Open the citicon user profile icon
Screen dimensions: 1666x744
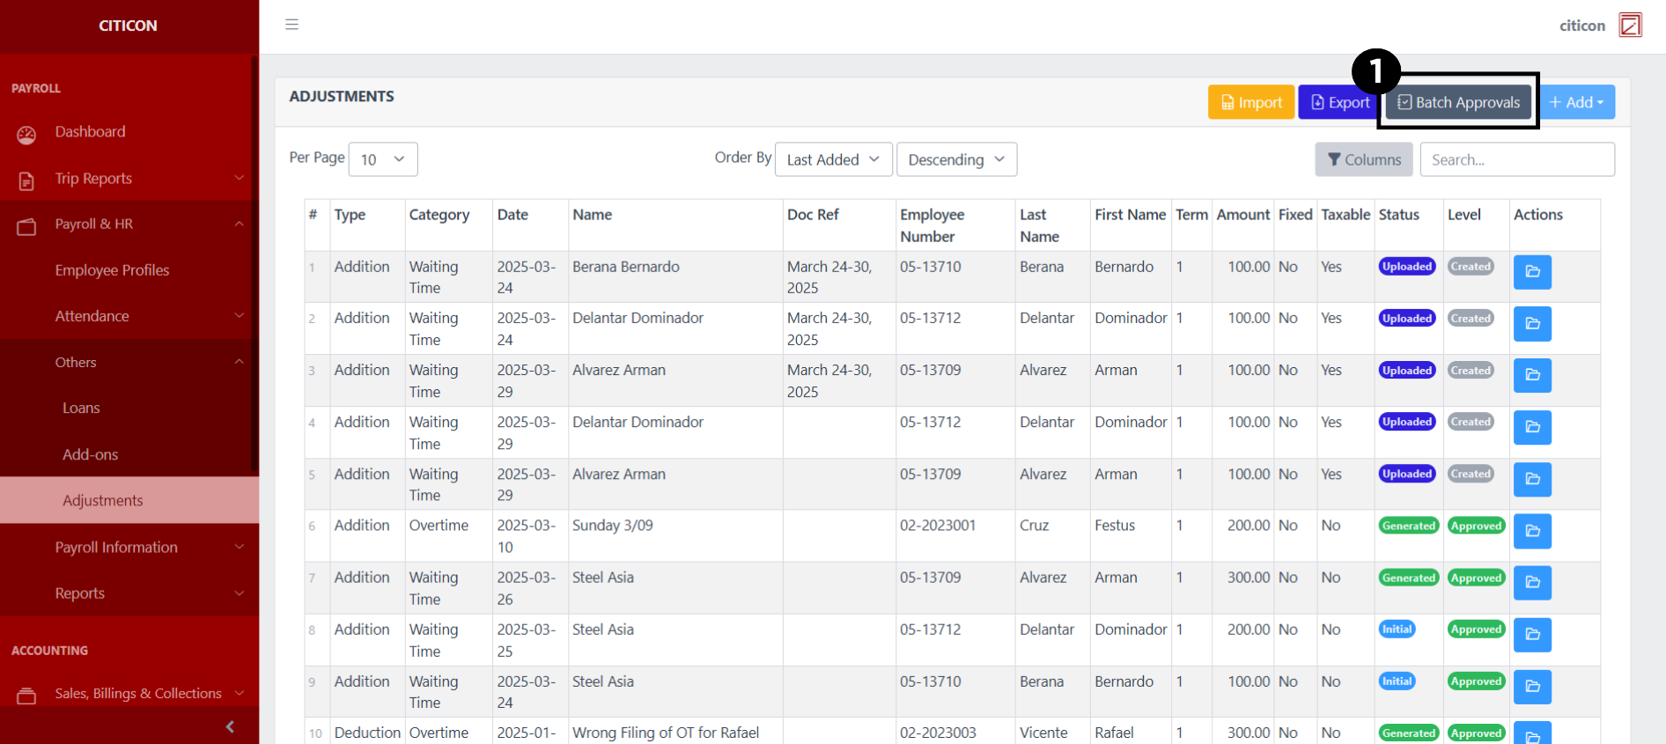(1630, 26)
